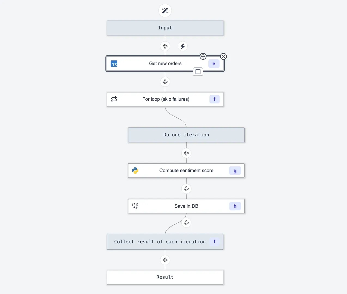
Task: Add step below the Input node
Action: [165, 46]
